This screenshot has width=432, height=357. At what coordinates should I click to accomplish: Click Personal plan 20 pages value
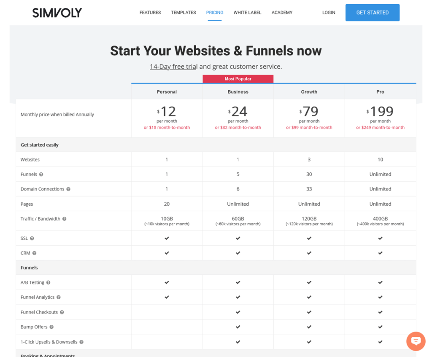tap(167, 204)
